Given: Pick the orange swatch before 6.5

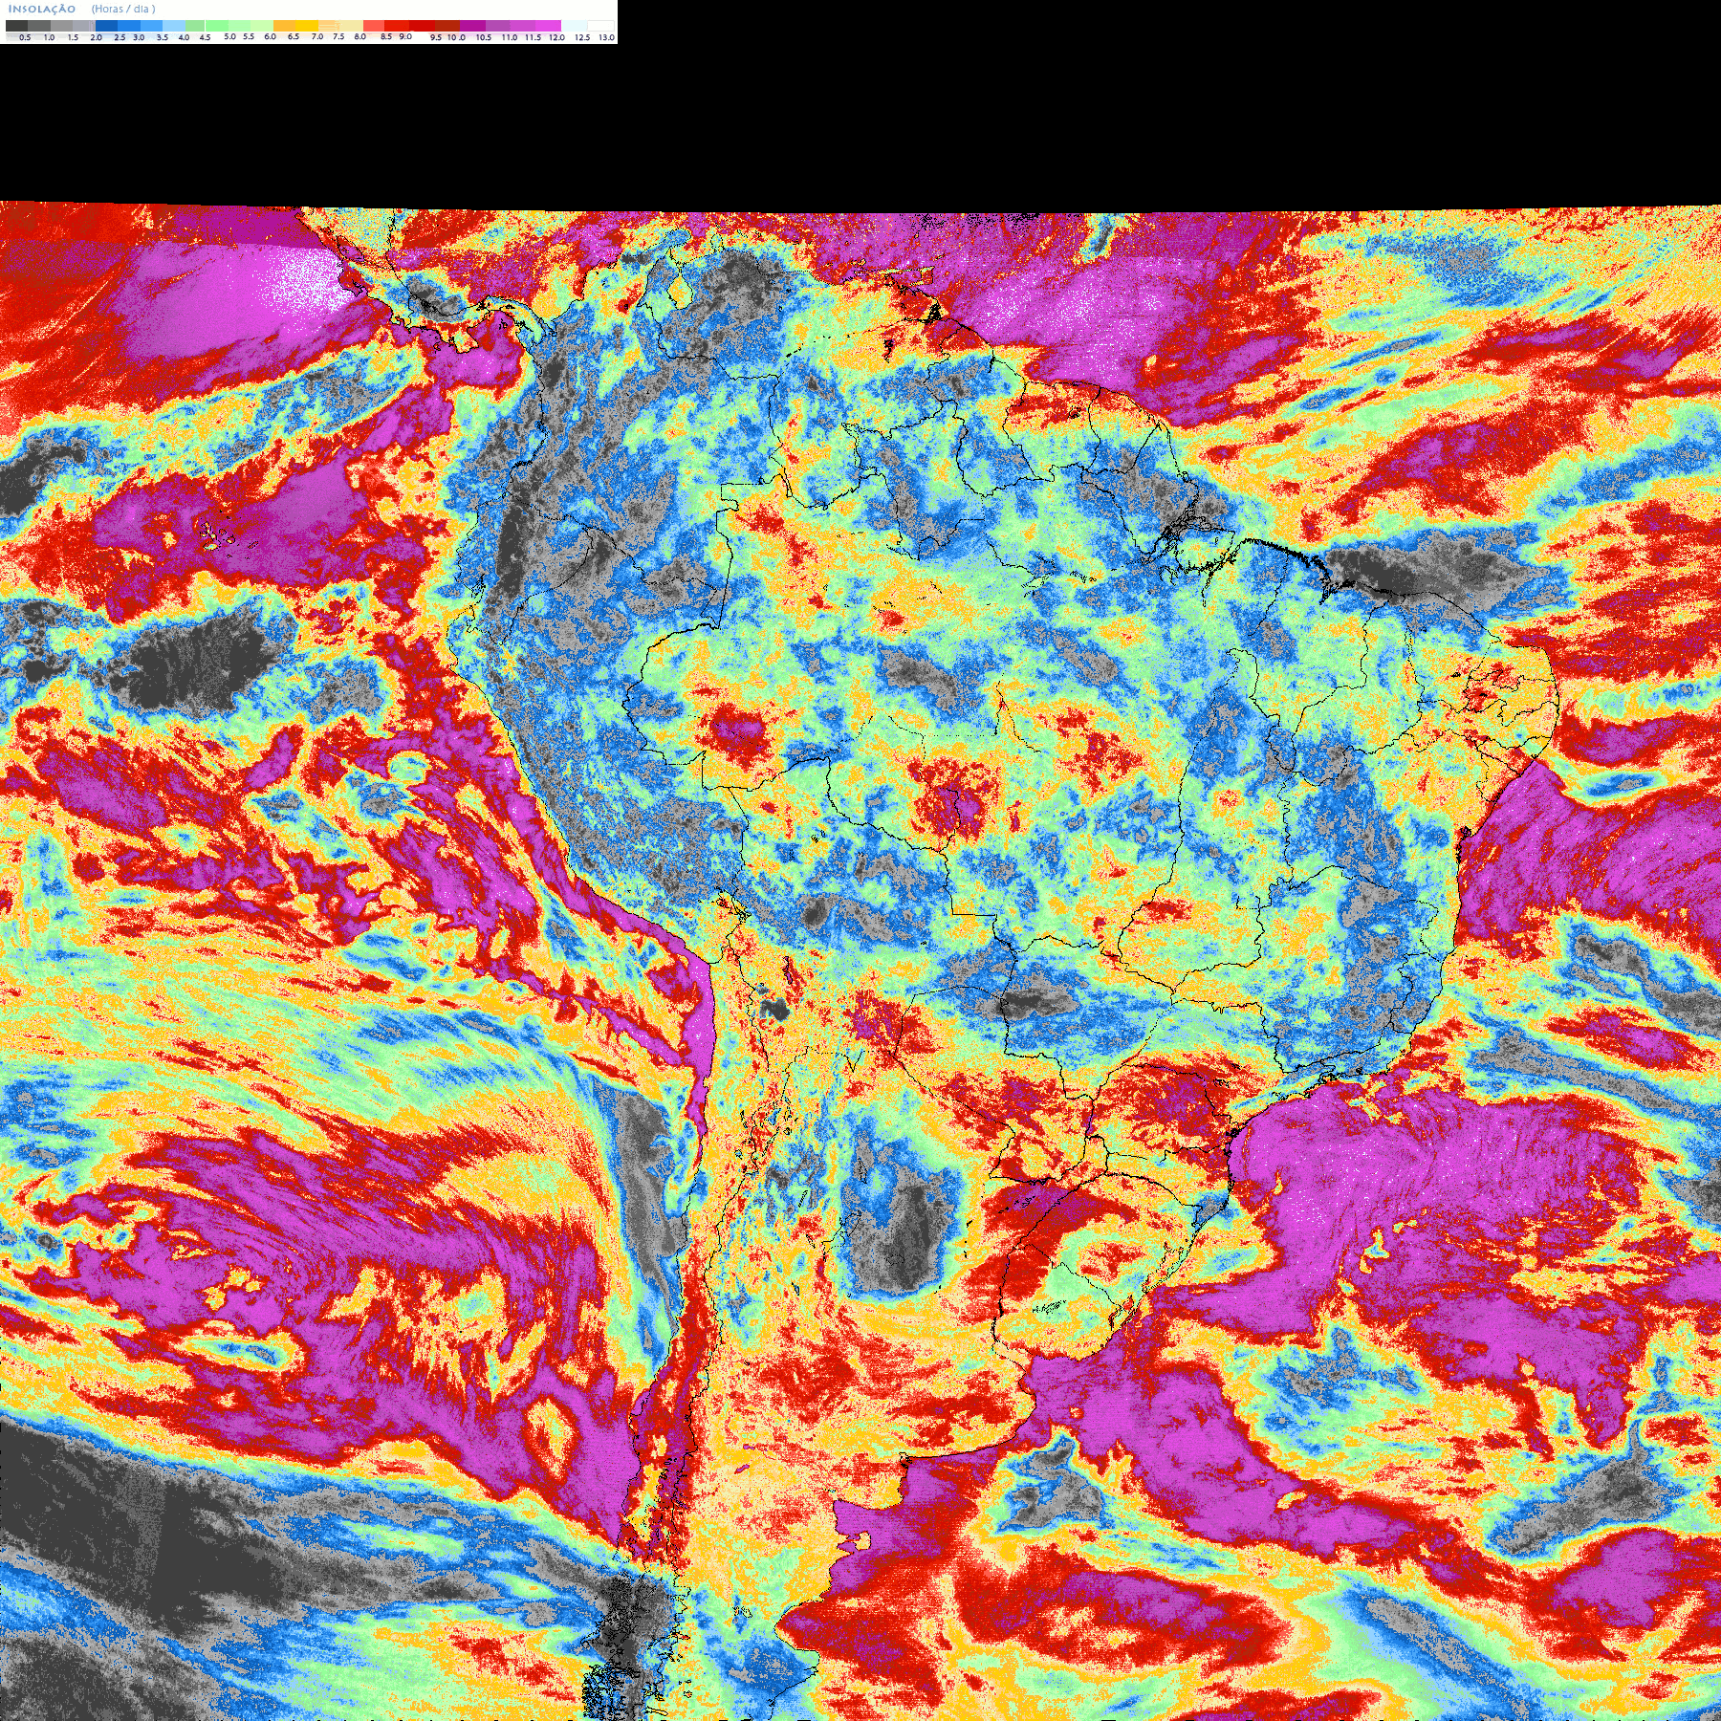Looking at the screenshot, I should click(284, 26).
